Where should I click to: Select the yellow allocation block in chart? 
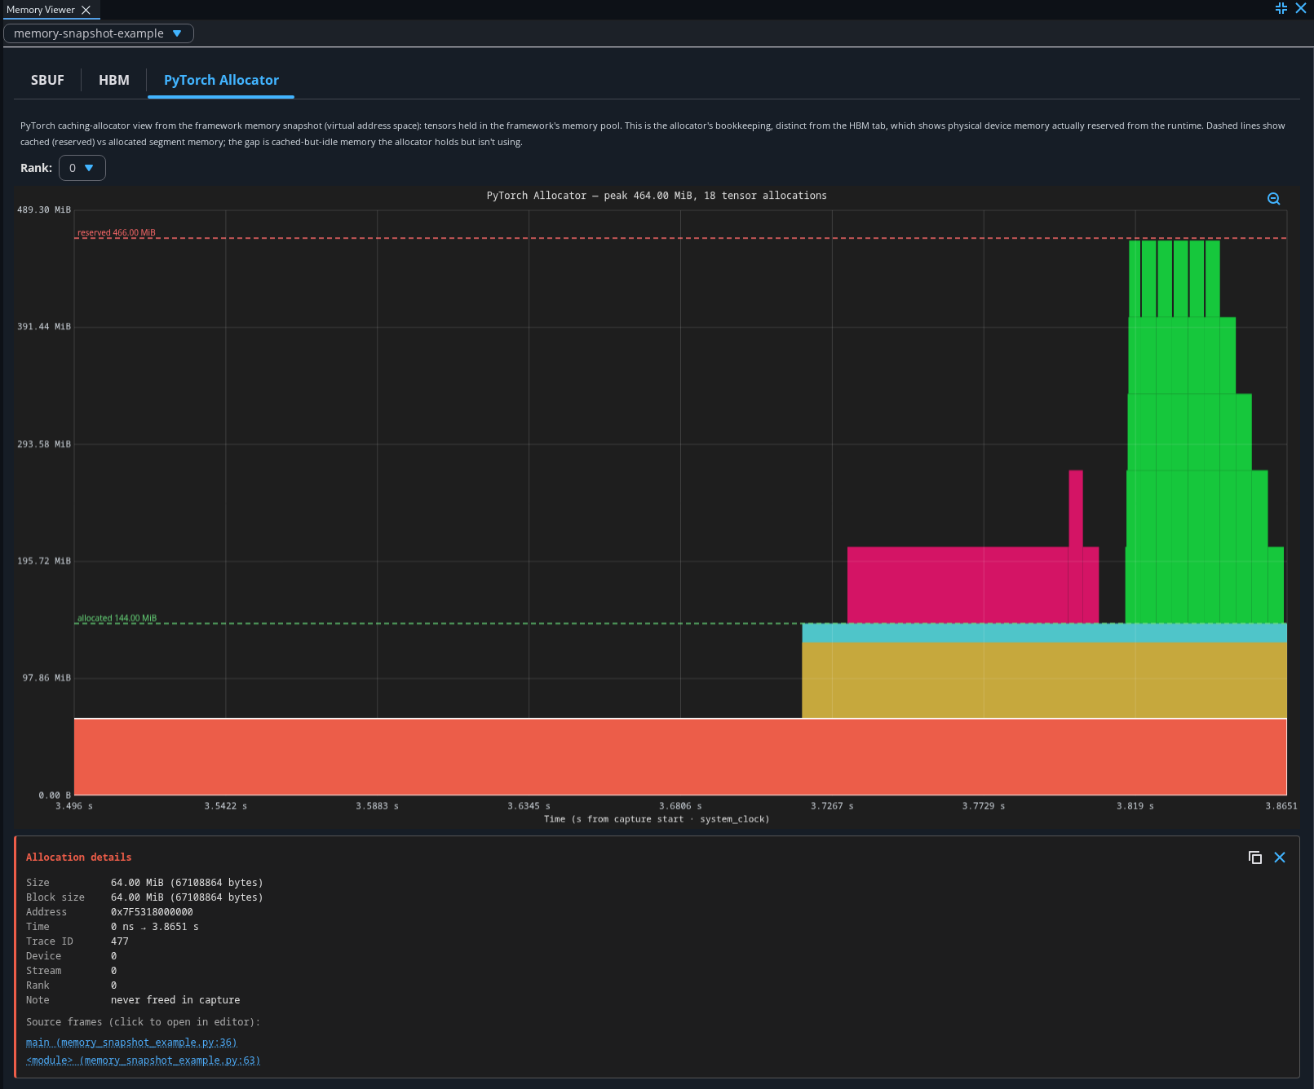pyautogui.click(x=1044, y=681)
